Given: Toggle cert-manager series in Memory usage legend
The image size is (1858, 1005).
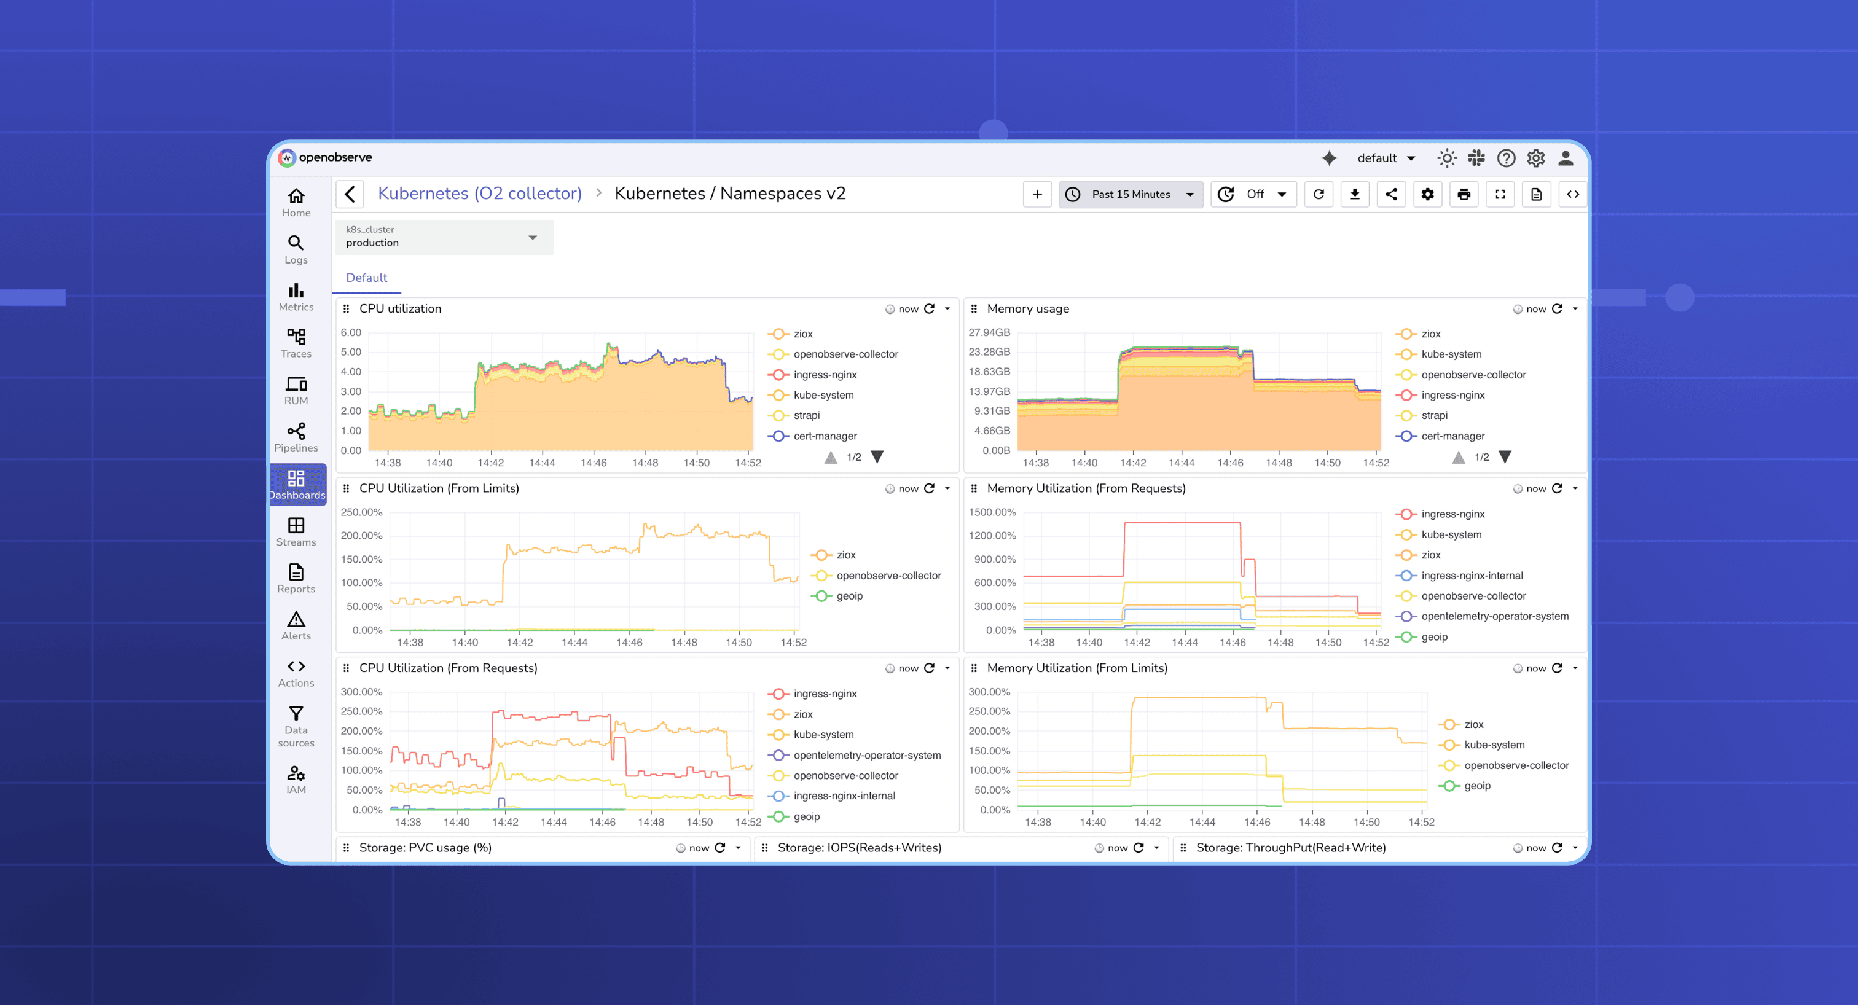Looking at the screenshot, I should tap(1452, 436).
